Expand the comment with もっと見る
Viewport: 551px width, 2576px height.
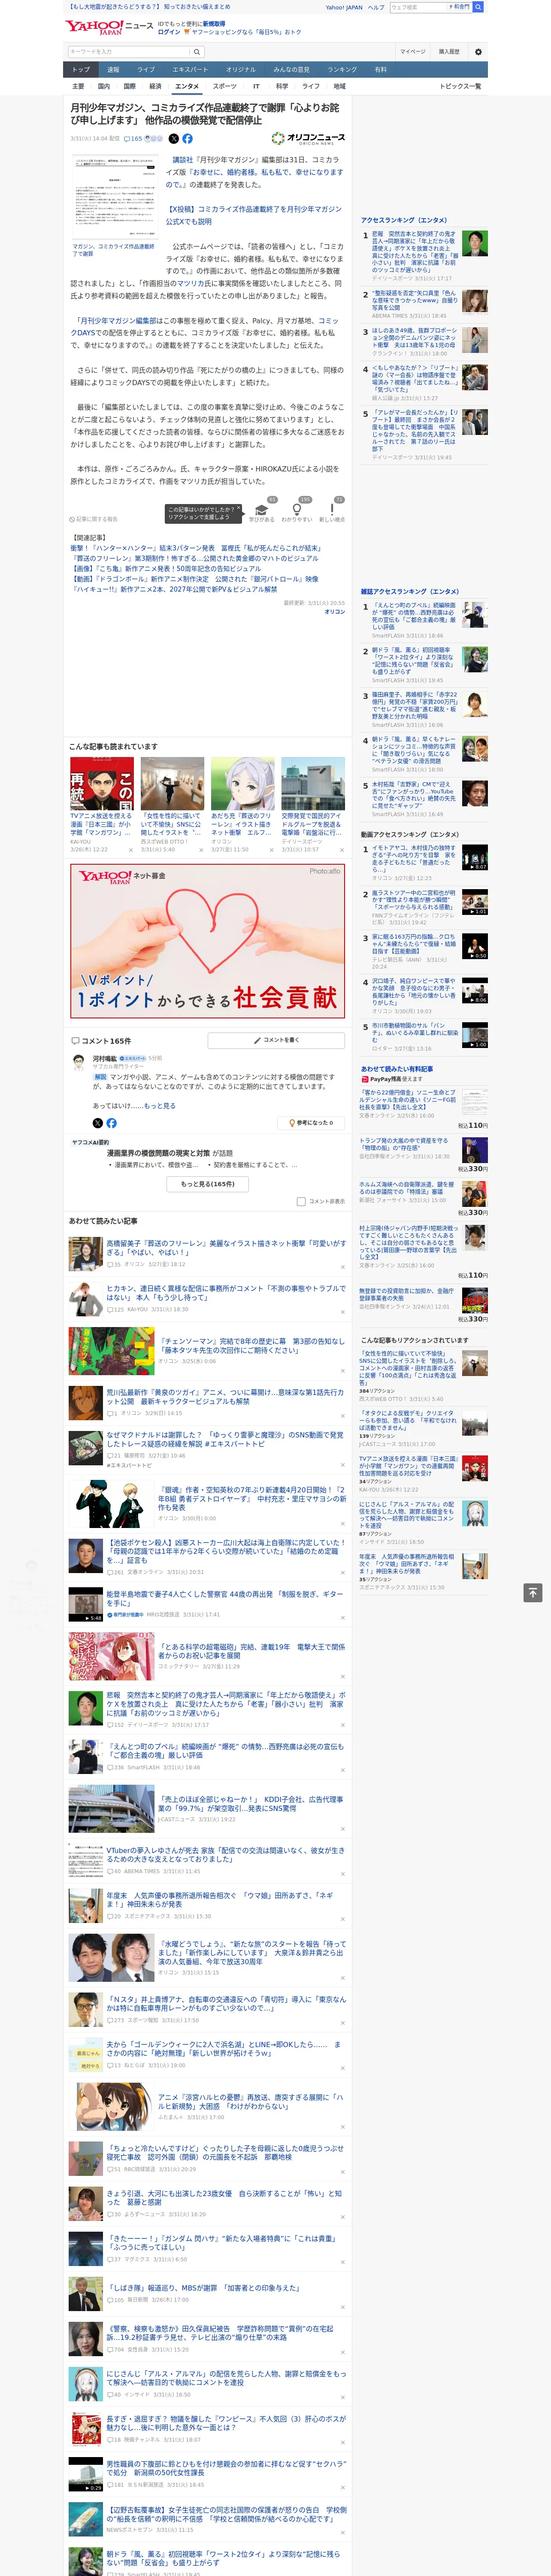[x=159, y=1106]
